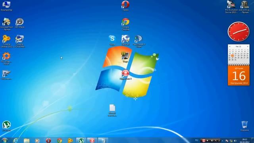The width and height of the screenshot is (254, 143).
Task: Select TuneUp 1-Click Maintenance desktop icon
Action: point(19,41)
